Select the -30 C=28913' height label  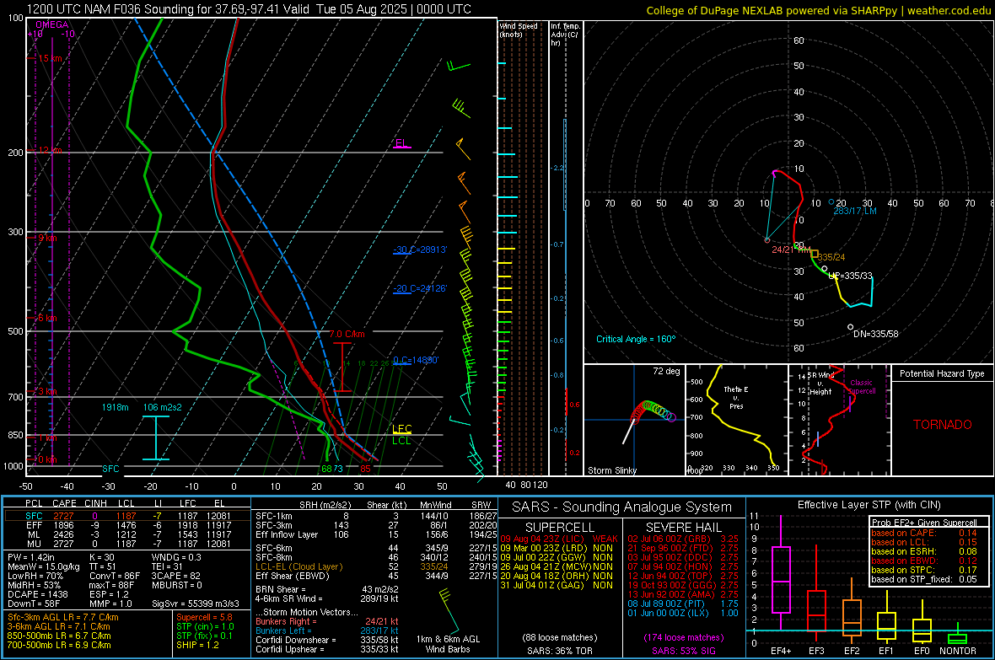pyautogui.click(x=420, y=250)
